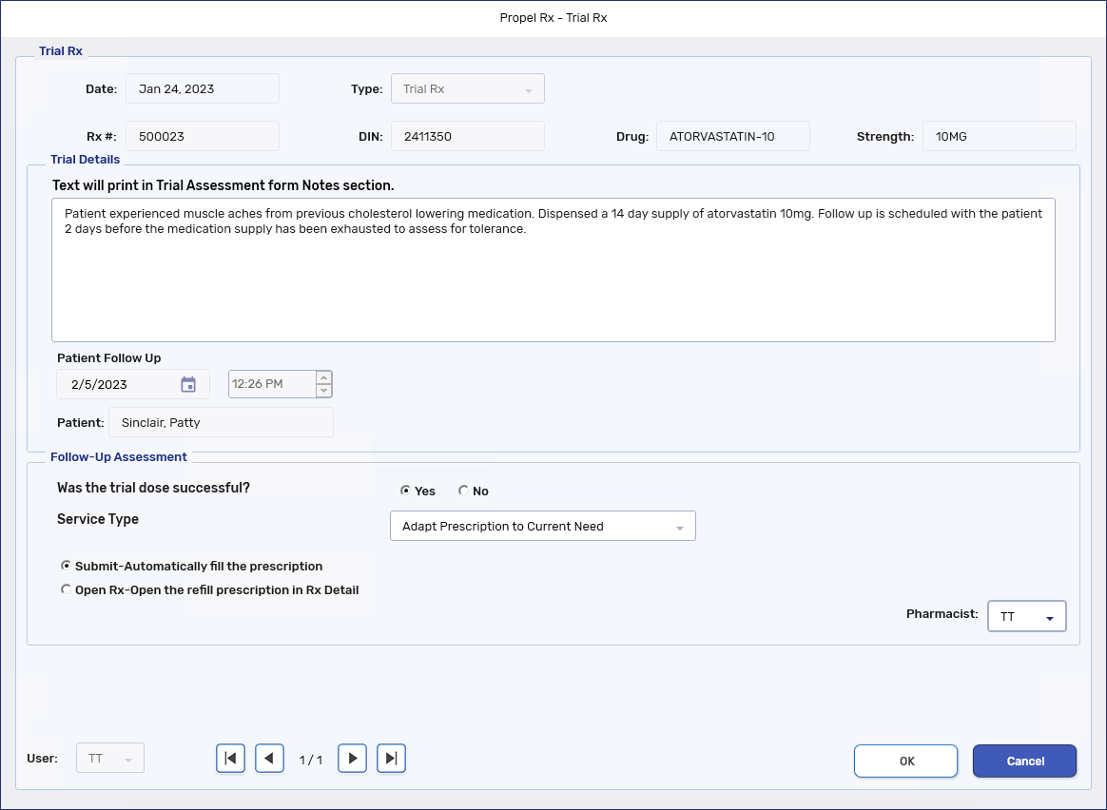Open the Patient Follow Up calendar picker
This screenshot has width=1107, height=810.
coord(188,385)
